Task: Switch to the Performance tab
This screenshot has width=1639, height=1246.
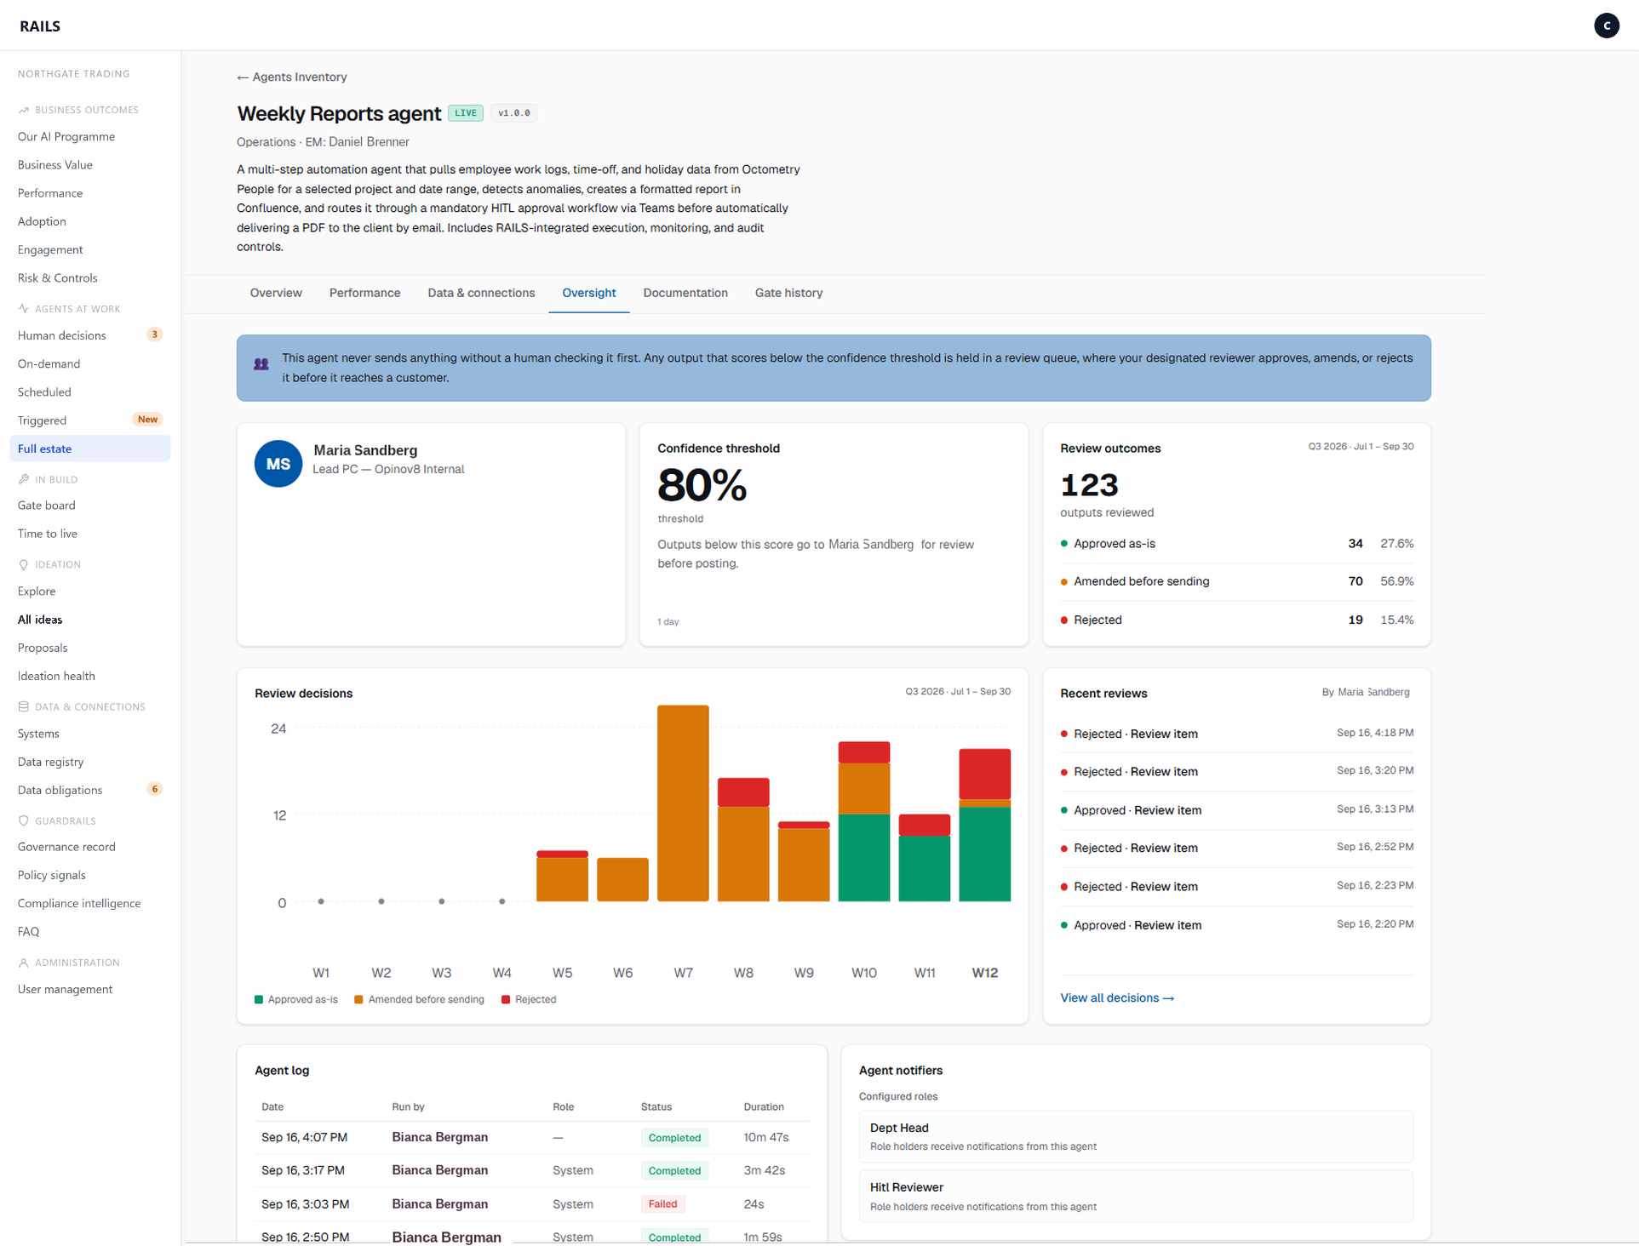Action: (x=364, y=293)
